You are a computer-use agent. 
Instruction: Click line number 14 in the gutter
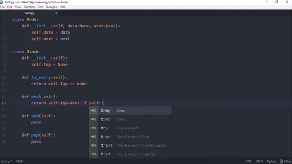[4, 103]
